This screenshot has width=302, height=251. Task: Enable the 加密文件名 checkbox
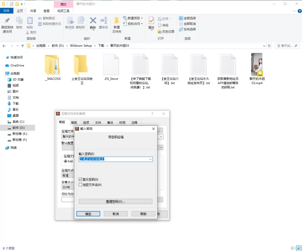pos(80,185)
